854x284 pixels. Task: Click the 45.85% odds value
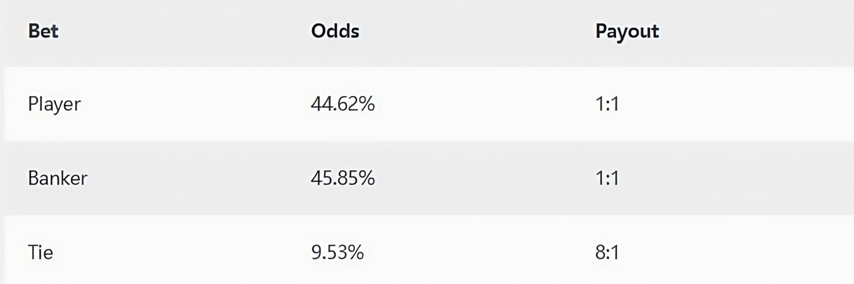click(x=343, y=178)
